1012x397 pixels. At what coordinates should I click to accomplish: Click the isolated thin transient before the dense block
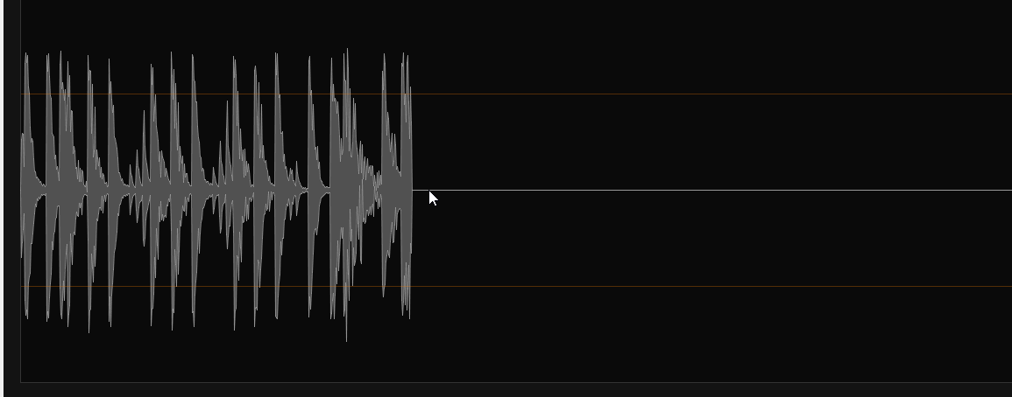point(310,187)
